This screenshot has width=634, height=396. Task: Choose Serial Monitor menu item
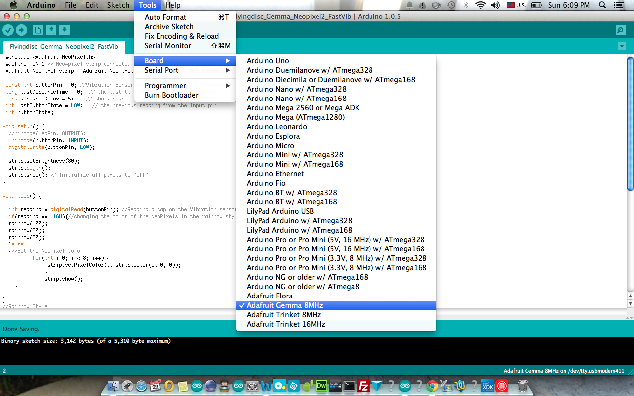click(185, 46)
